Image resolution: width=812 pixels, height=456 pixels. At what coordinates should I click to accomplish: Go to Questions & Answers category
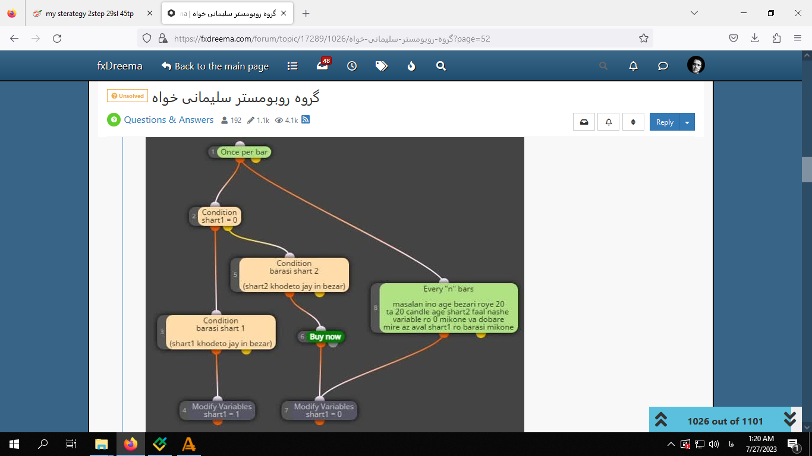click(x=169, y=119)
